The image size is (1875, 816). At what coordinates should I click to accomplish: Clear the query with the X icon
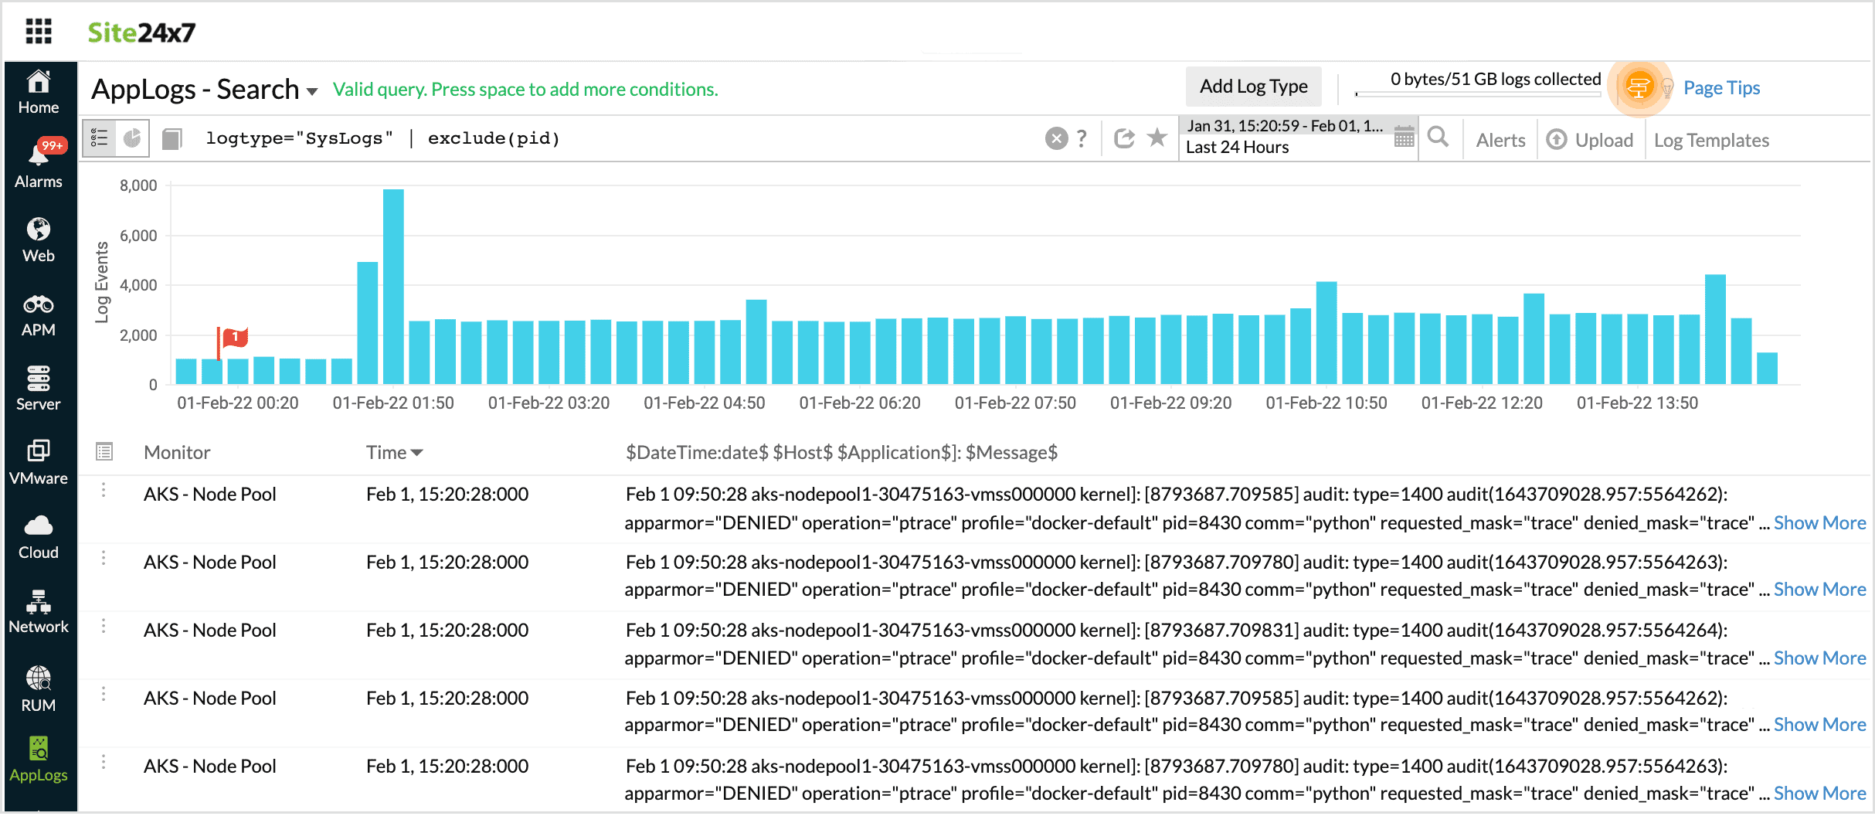tap(1056, 138)
